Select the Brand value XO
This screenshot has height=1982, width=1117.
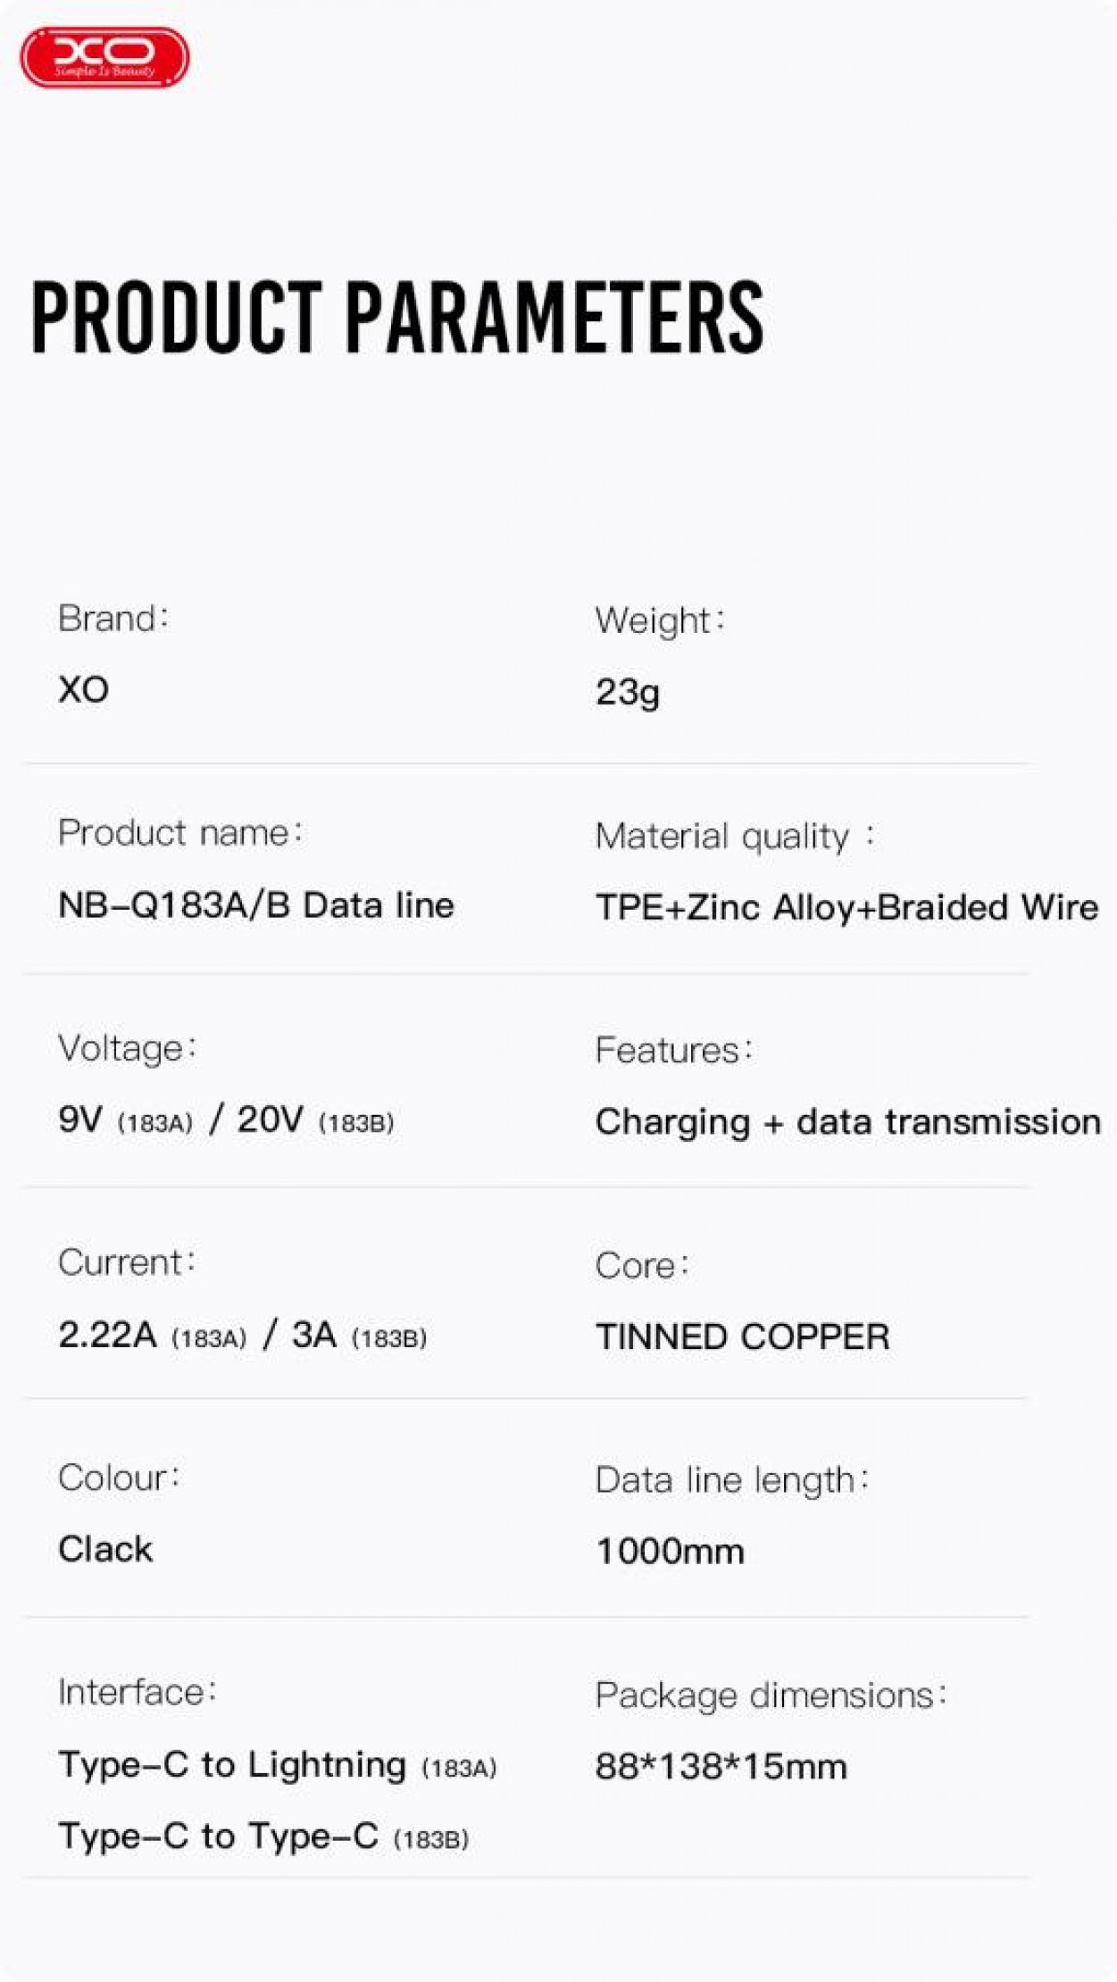click(84, 689)
